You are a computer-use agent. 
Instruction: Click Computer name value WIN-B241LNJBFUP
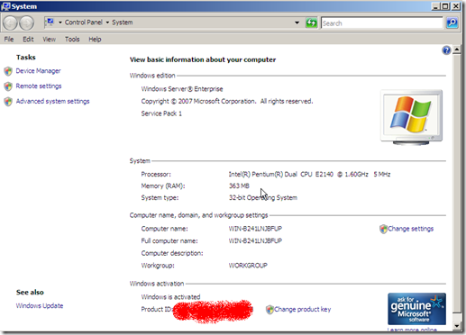coord(255,229)
